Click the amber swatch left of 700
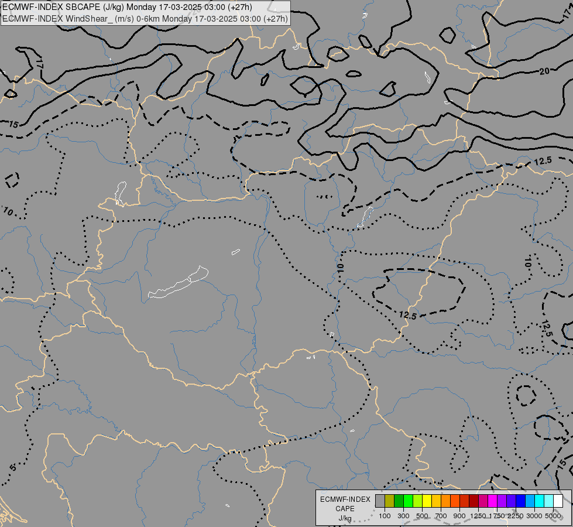 click(436, 501)
